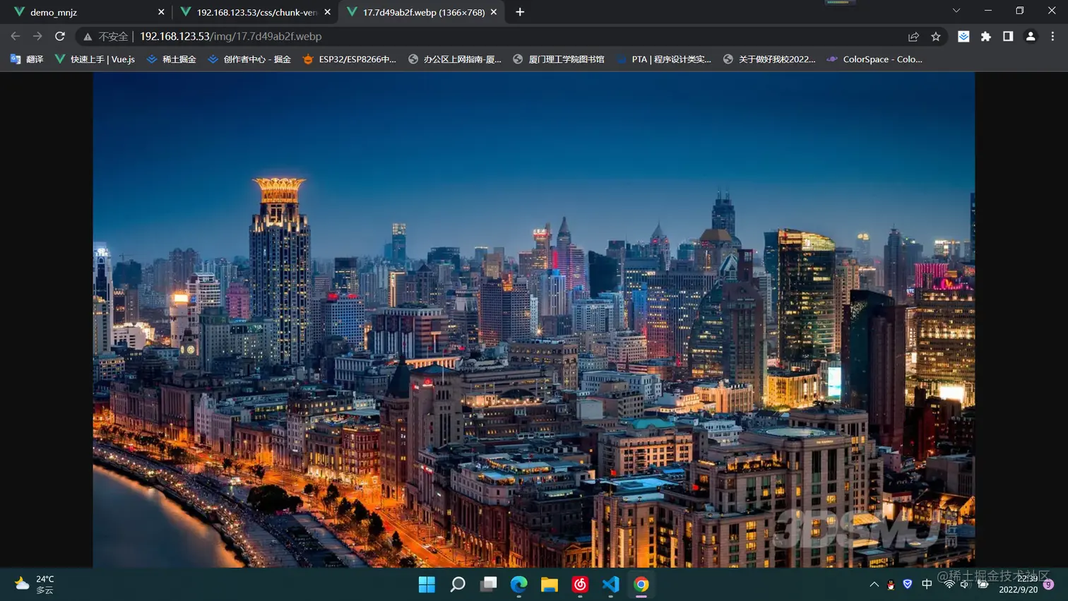Share this page via the share icon
This screenshot has height=601, width=1068.
pos(913,36)
